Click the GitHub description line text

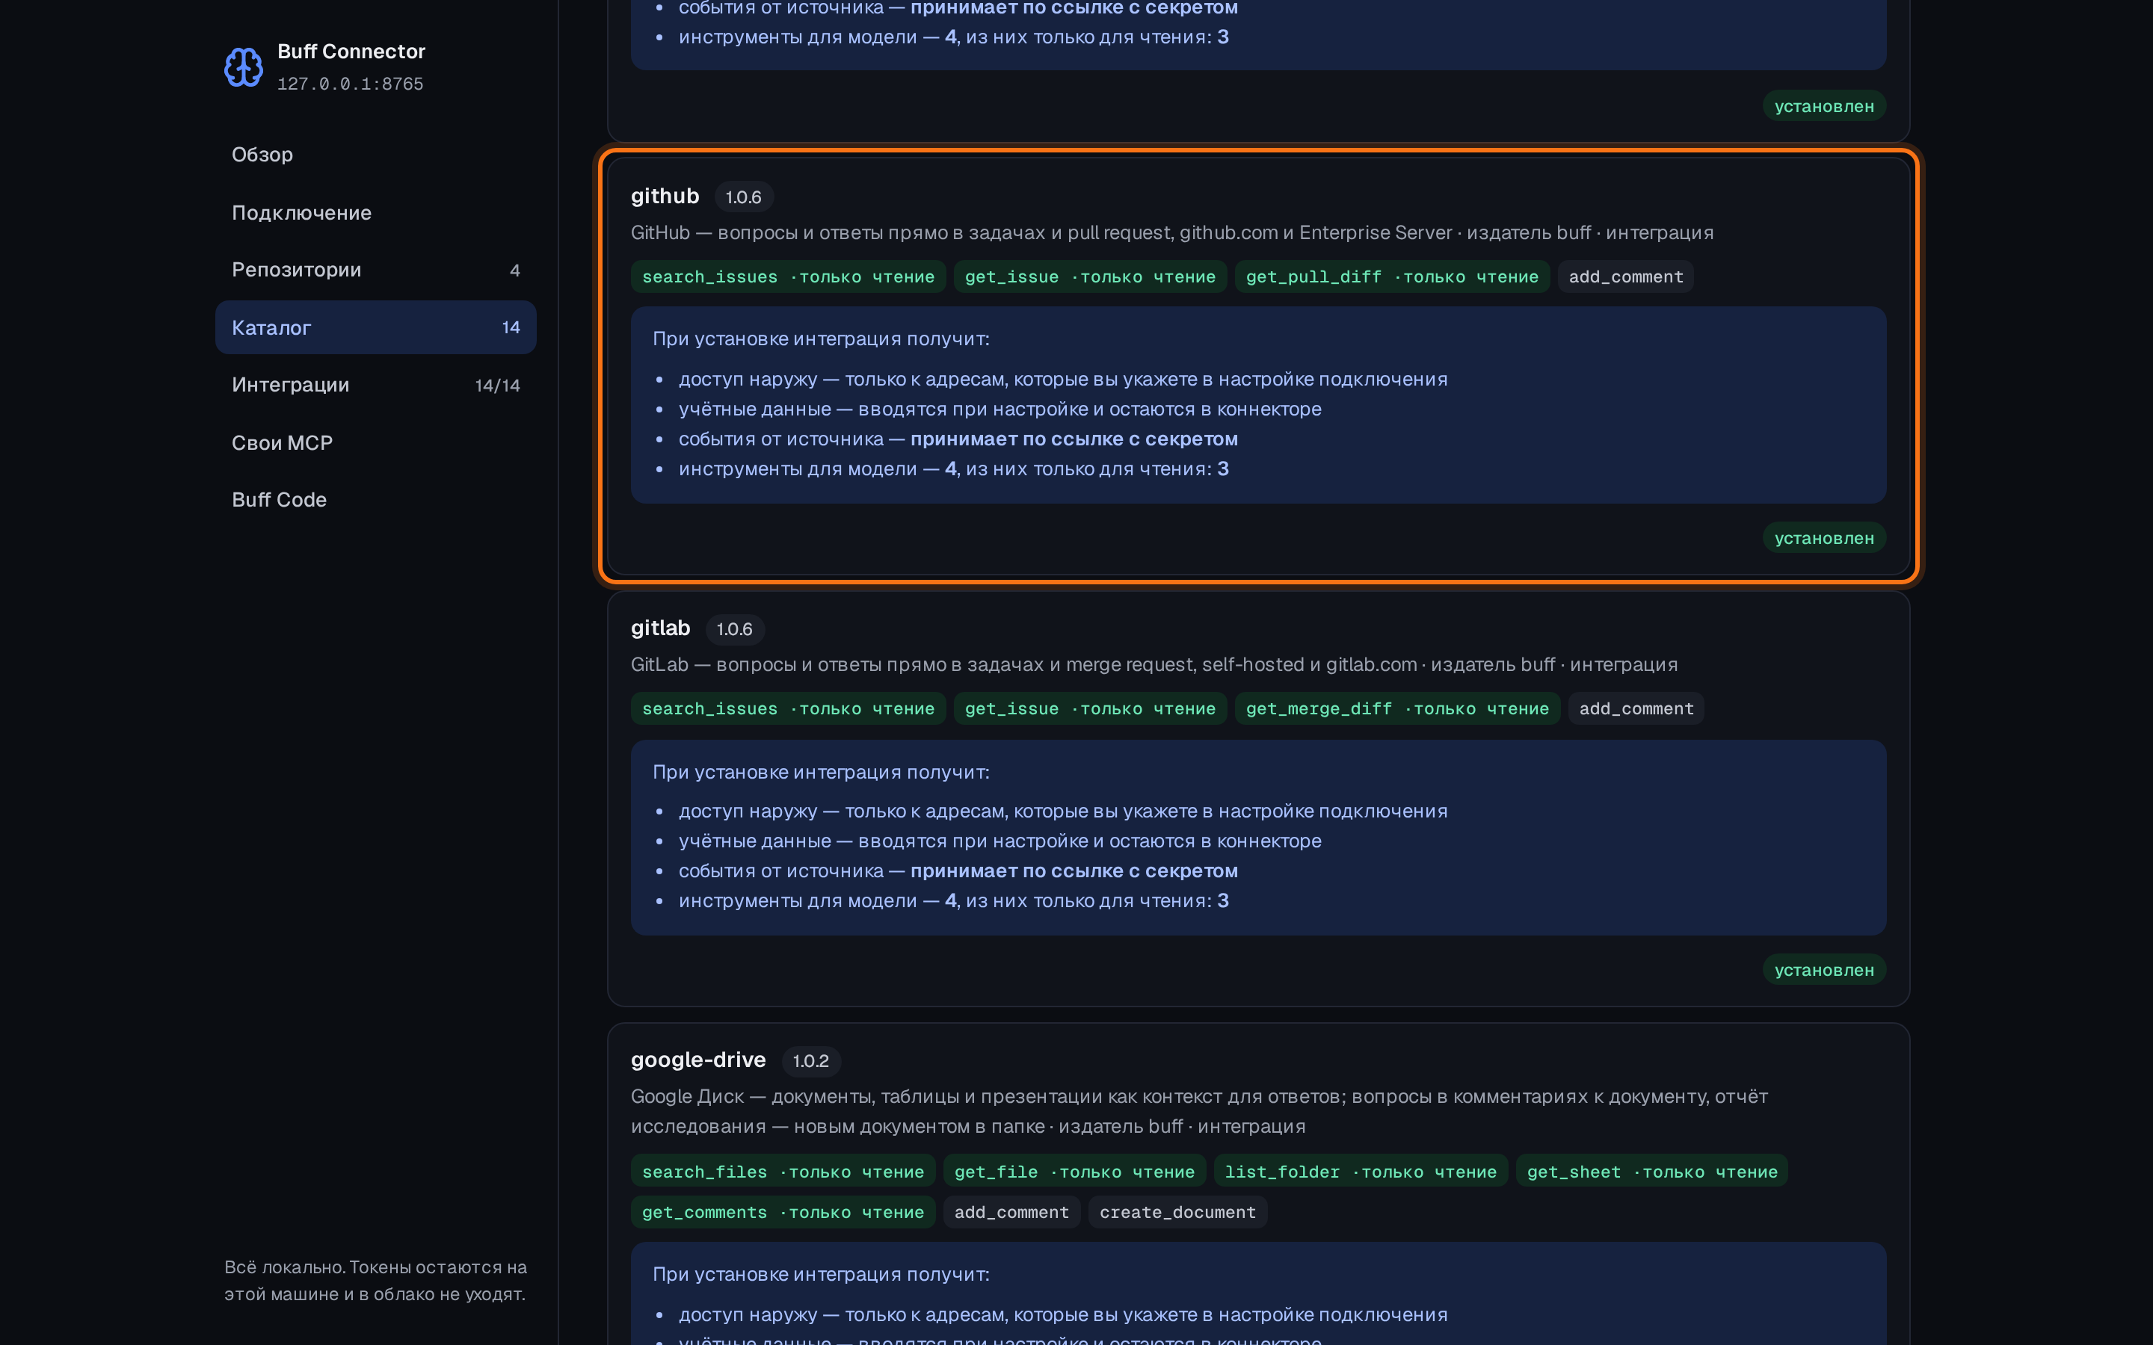pos(1171,233)
